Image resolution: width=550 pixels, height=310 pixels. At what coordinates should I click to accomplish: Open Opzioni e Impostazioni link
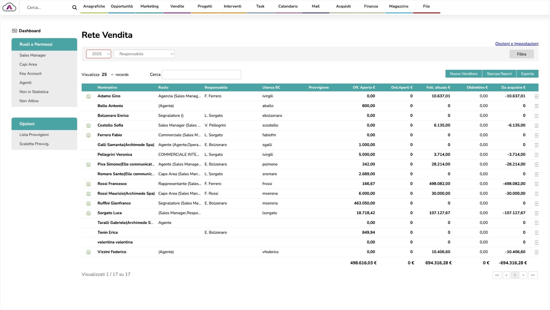click(x=516, y=44)
